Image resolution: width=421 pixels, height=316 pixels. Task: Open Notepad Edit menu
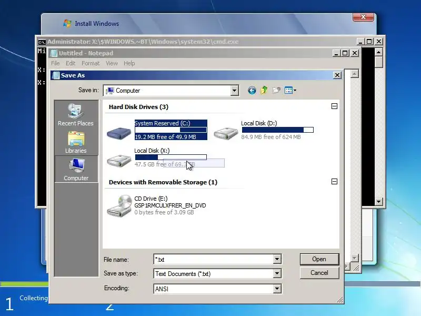(x=71, y=63)
